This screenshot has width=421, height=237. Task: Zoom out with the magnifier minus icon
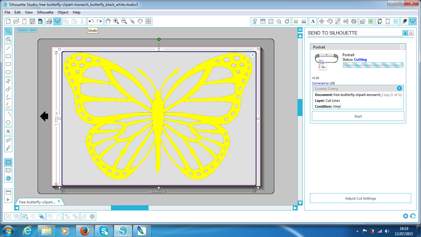pos(124,21)
